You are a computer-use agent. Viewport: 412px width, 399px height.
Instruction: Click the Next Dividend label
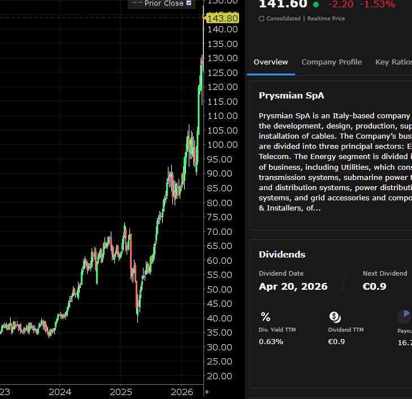pos(385,273)
